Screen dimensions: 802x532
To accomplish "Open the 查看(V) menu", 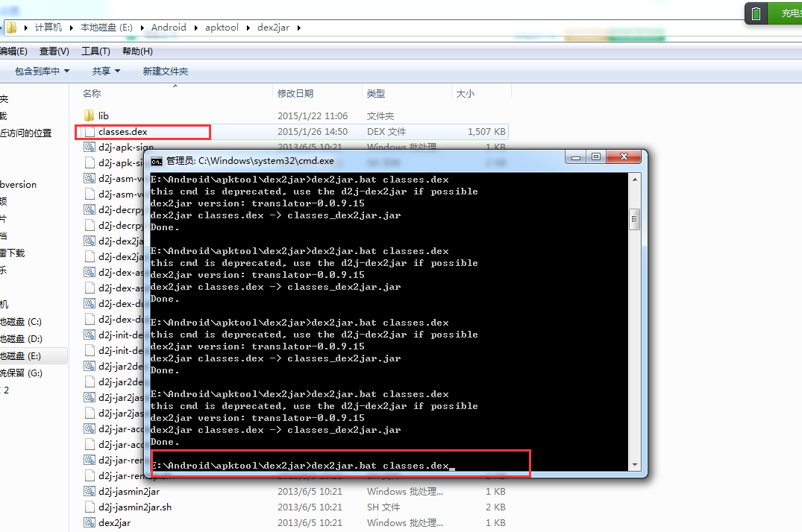I will click(54, 51).
